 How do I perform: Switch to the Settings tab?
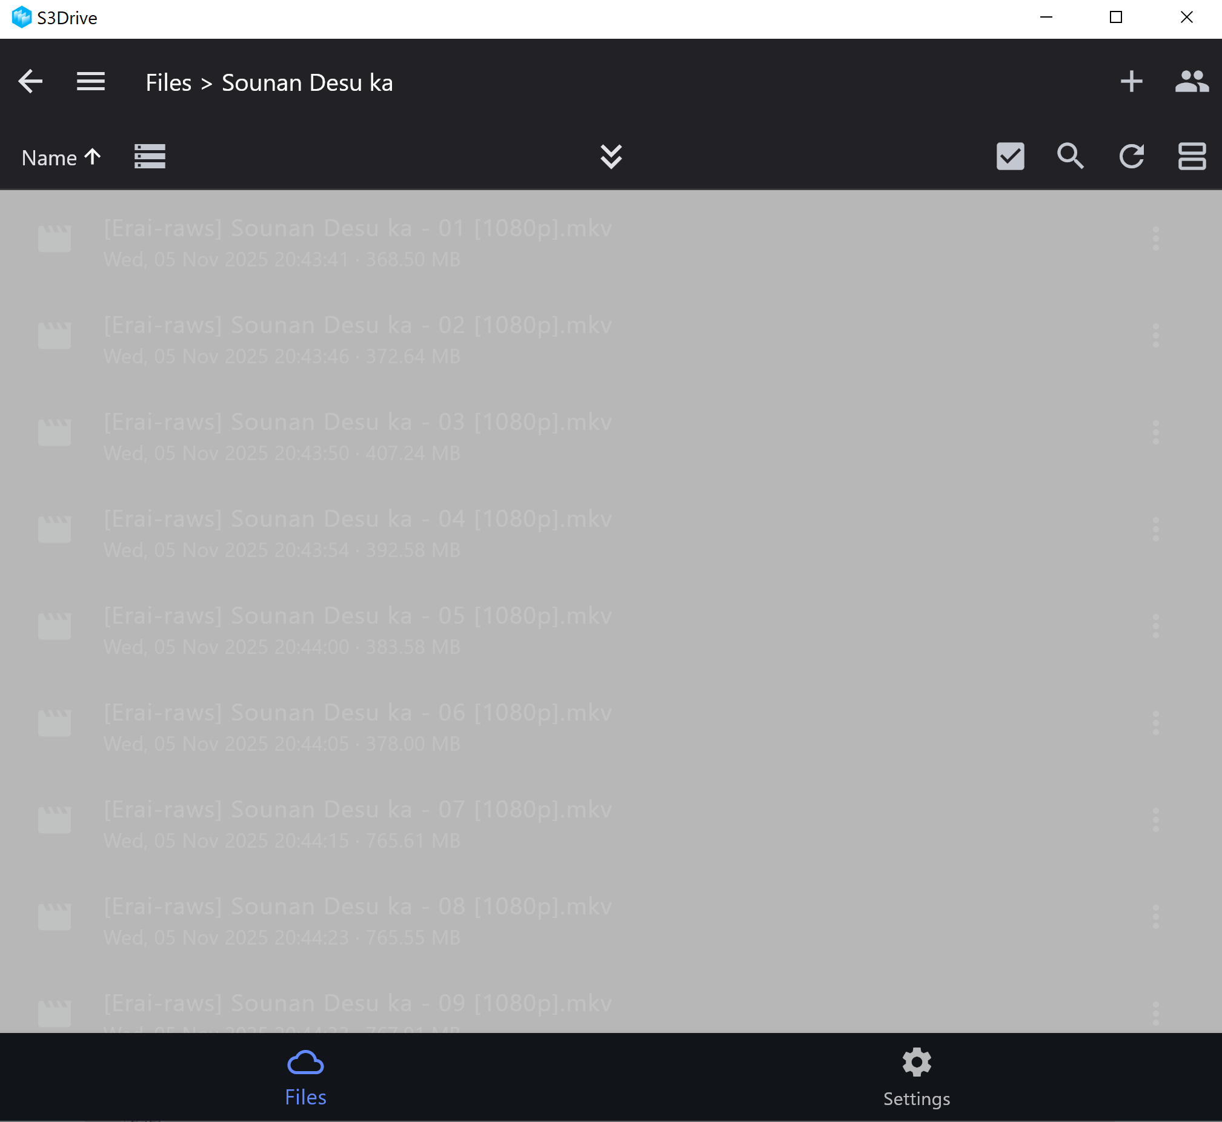coord(916,1078)
